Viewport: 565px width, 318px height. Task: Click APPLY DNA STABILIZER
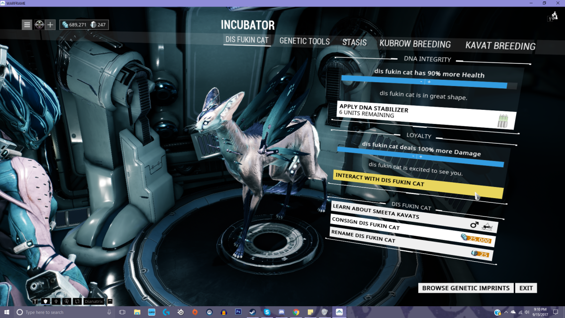[427, 115]
